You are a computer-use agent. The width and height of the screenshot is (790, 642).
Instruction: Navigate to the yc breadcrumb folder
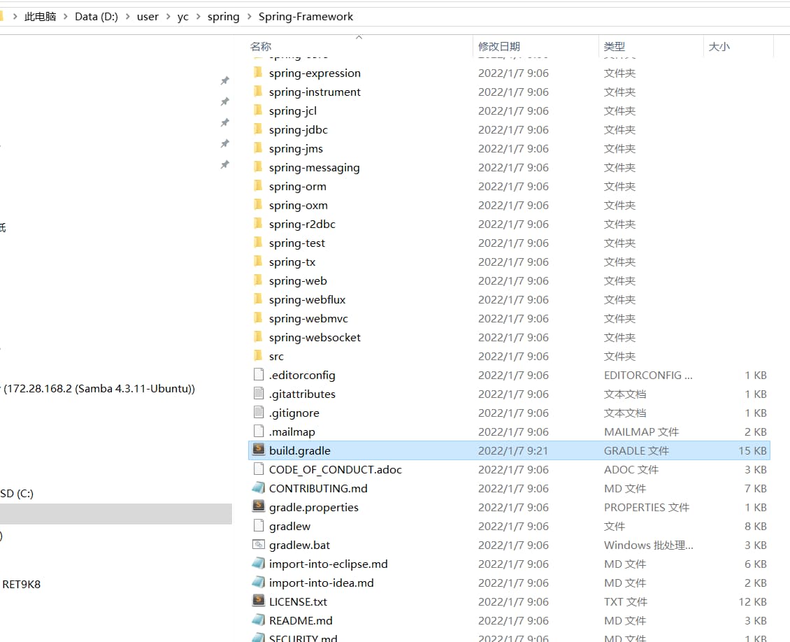point(183,17)
